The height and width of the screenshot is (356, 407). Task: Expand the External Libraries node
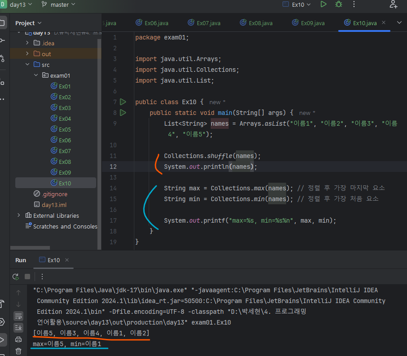[18, 215]
